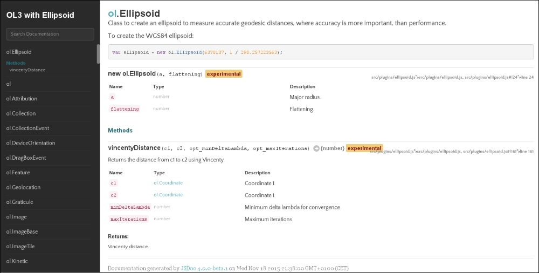
Task: Open the ellipsoid.js line 161 source link
Action: point(452,152)
